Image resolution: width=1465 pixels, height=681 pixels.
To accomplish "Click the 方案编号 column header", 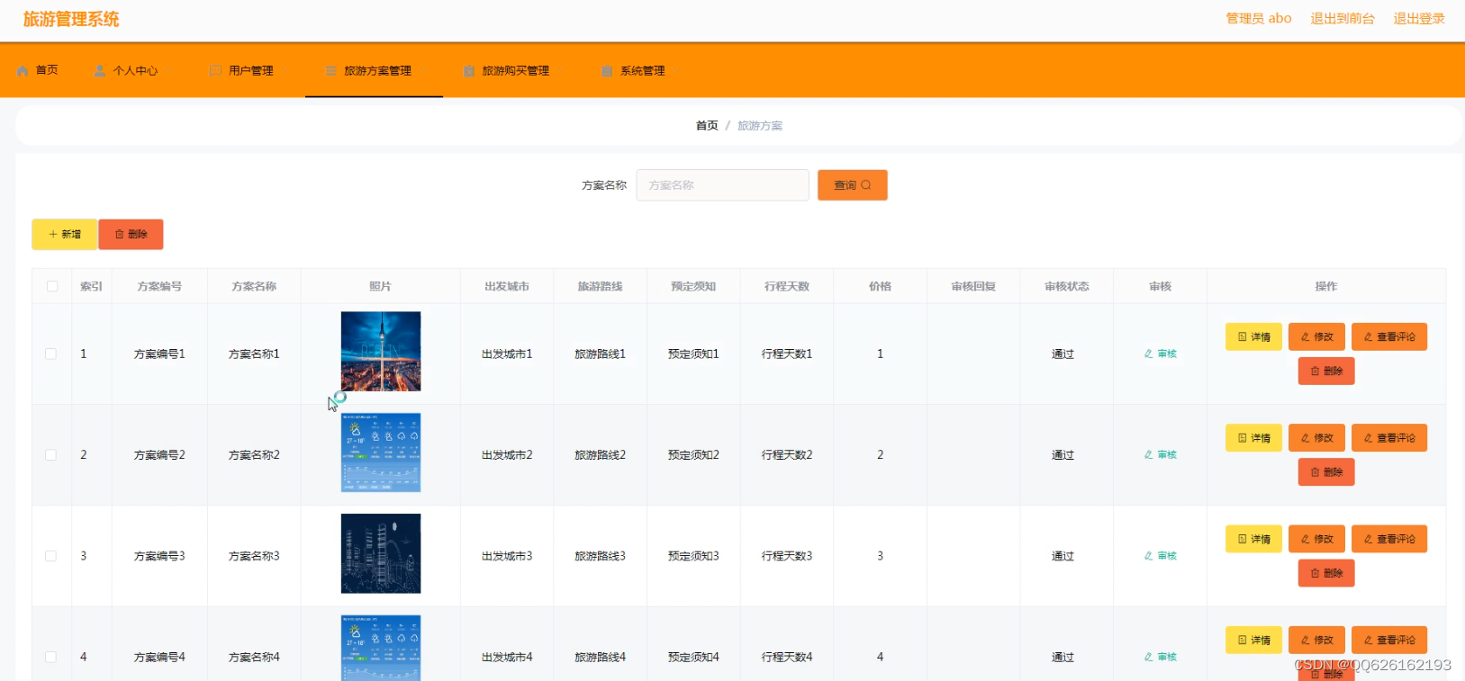I will point(159,286).
